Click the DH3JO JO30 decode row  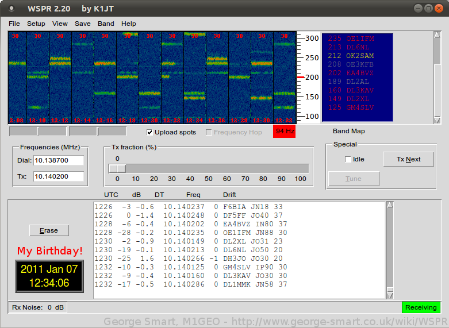click(189, 258)
